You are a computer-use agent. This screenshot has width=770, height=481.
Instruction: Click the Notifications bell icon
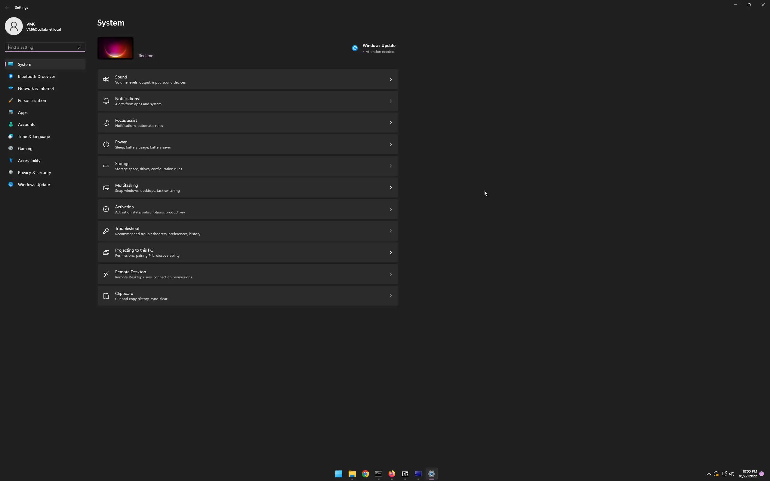106,101
